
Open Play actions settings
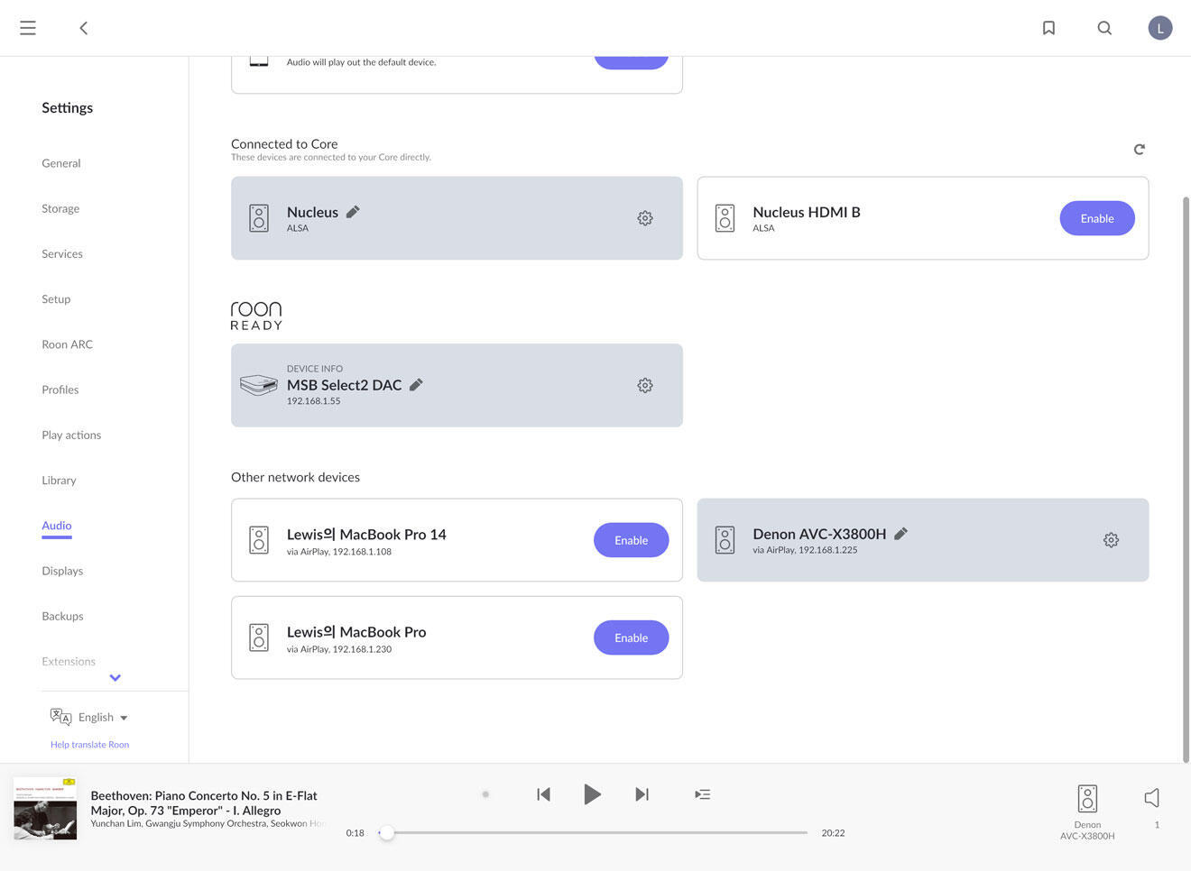pyautogui.click(x=71, y=435)
